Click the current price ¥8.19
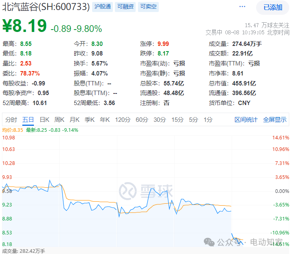This screenshot has width=292, height=254. (24, 26)
